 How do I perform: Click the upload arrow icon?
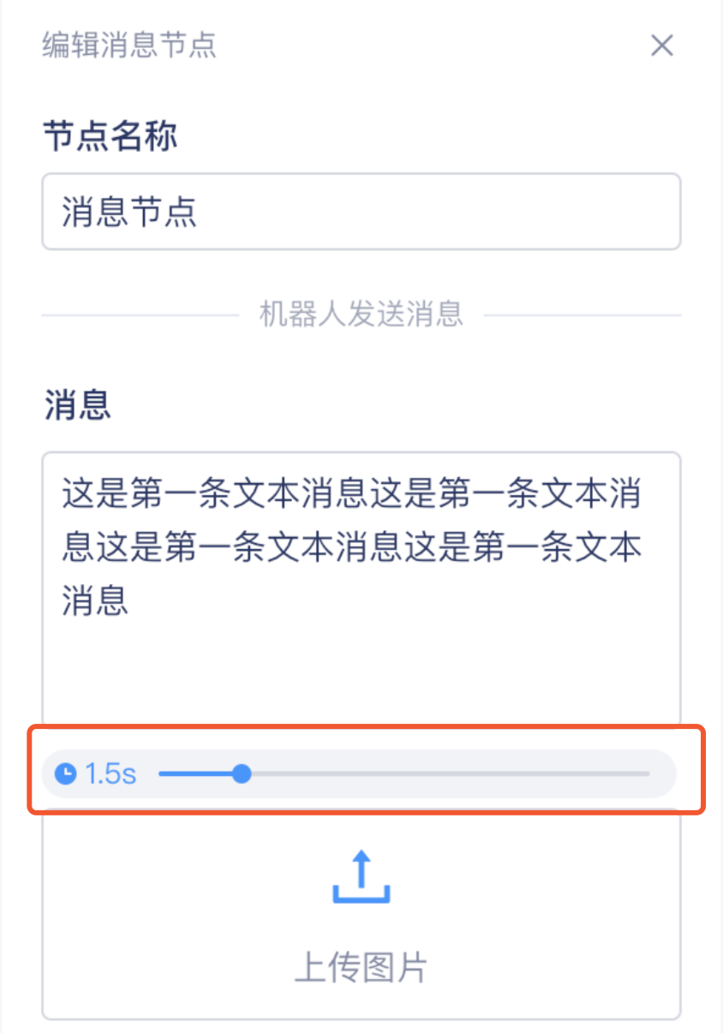[x=361, y=876]
